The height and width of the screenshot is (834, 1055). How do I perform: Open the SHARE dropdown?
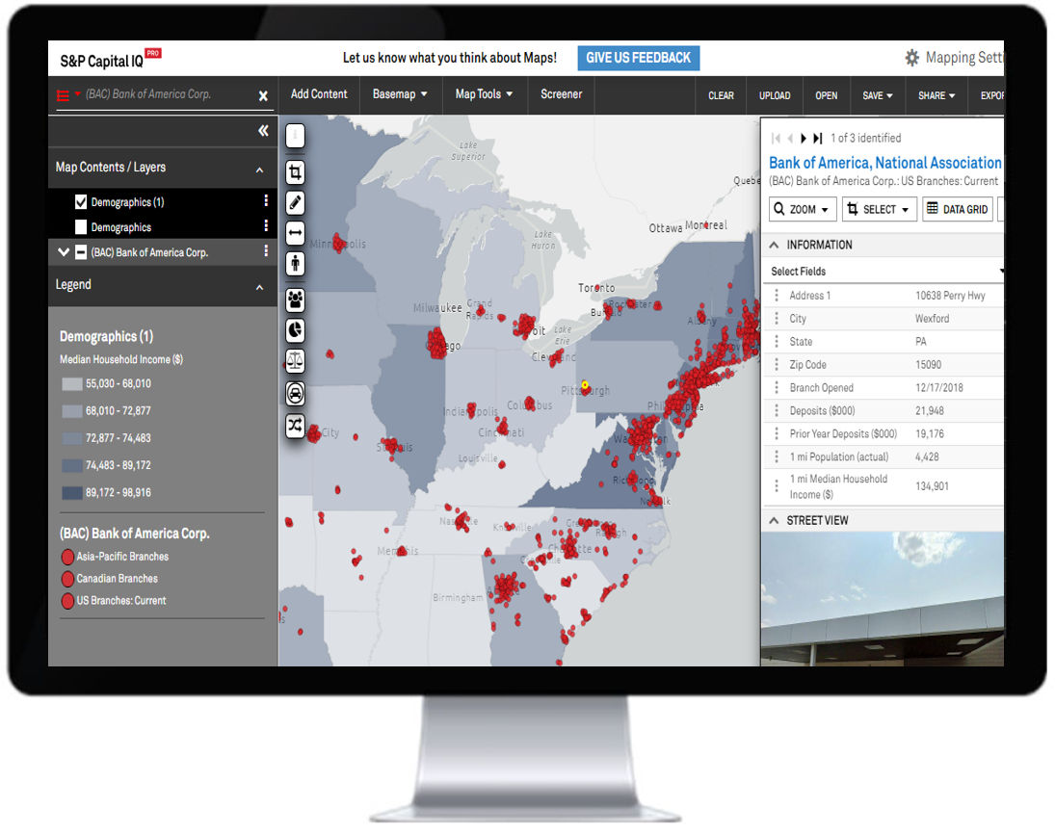[936, 95]
